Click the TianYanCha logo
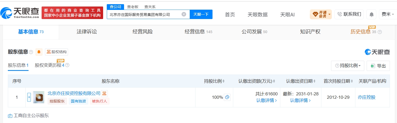 [x=20, y=13]
